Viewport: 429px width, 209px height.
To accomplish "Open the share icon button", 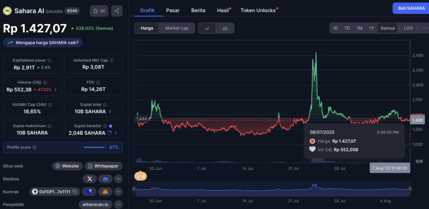I will [117, 11].
